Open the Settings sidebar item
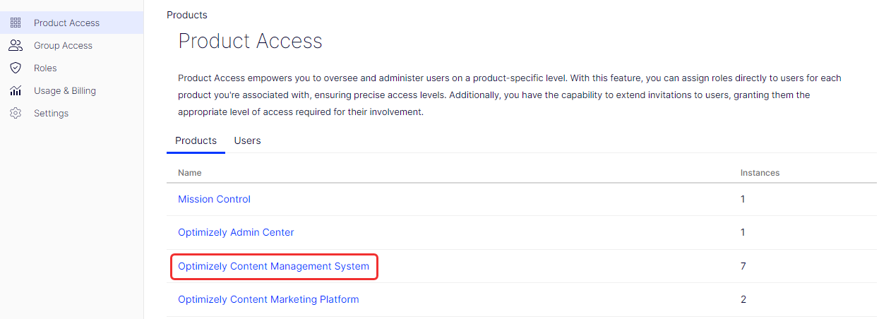 pyautogui.click(x=51, y=113)
